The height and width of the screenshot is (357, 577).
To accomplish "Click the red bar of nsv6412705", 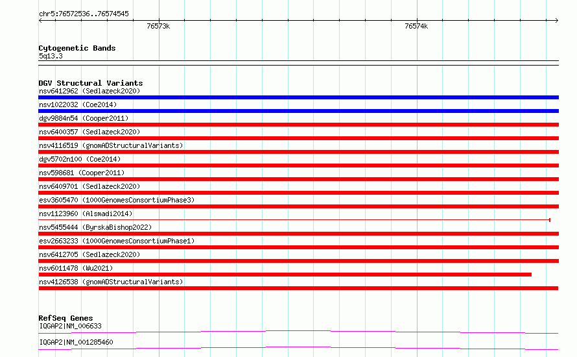I will [x=298, y=261].
